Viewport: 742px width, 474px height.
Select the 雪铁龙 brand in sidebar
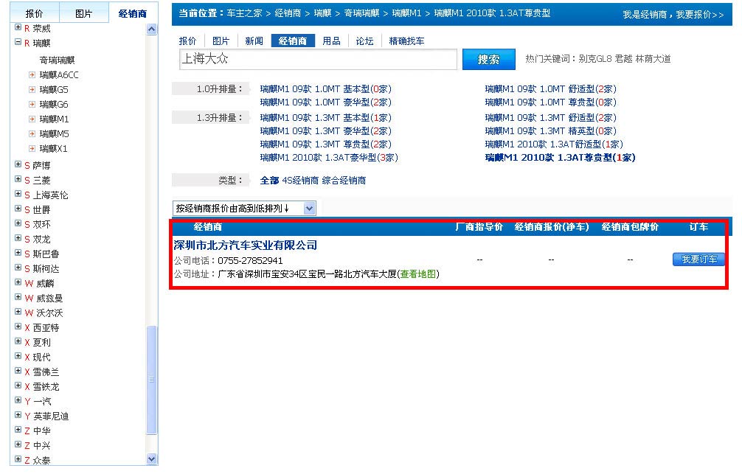point(46,386)
